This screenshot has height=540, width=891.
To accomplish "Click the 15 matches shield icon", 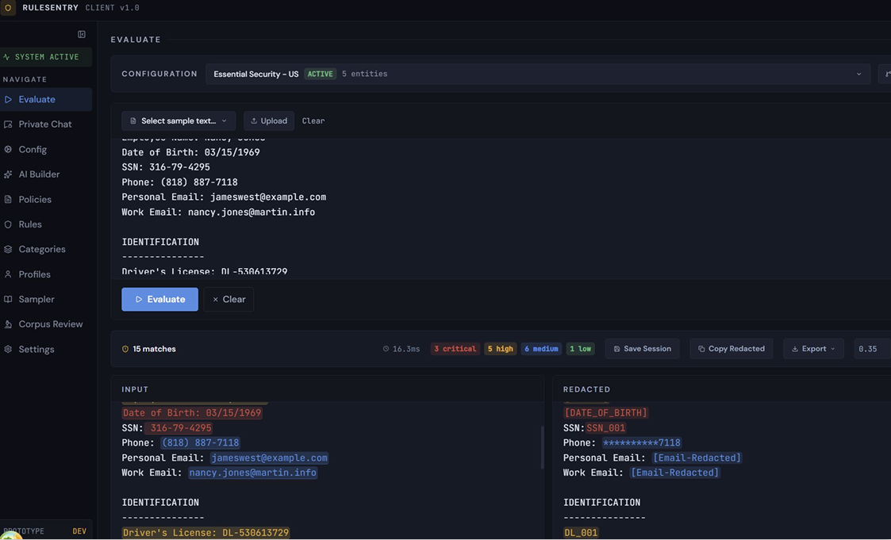I will click(x=125, y=349).
